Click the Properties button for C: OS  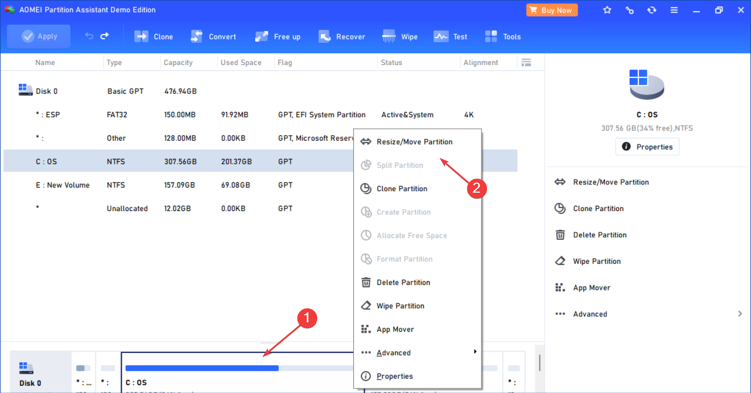pos(647,146)
